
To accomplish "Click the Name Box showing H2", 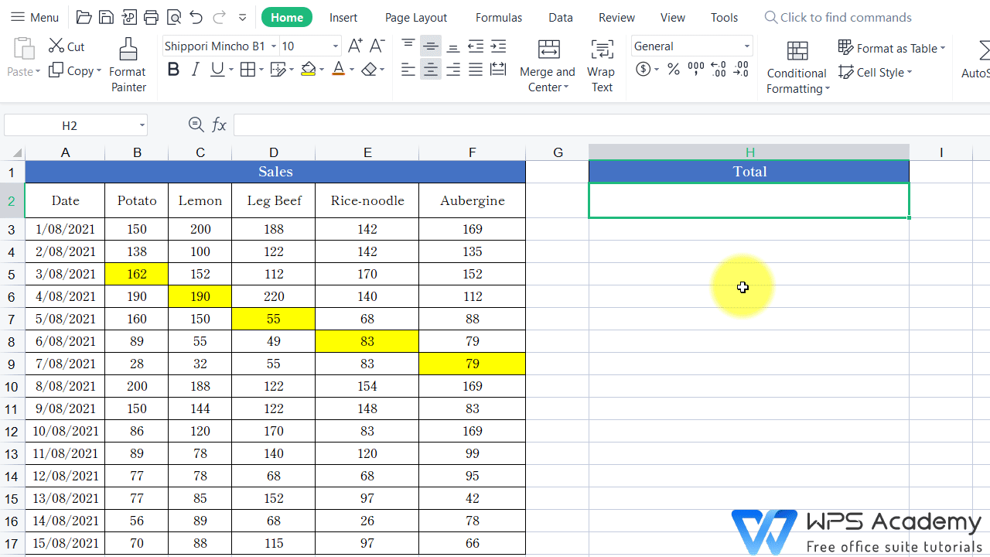I will (x=75, y=125).
